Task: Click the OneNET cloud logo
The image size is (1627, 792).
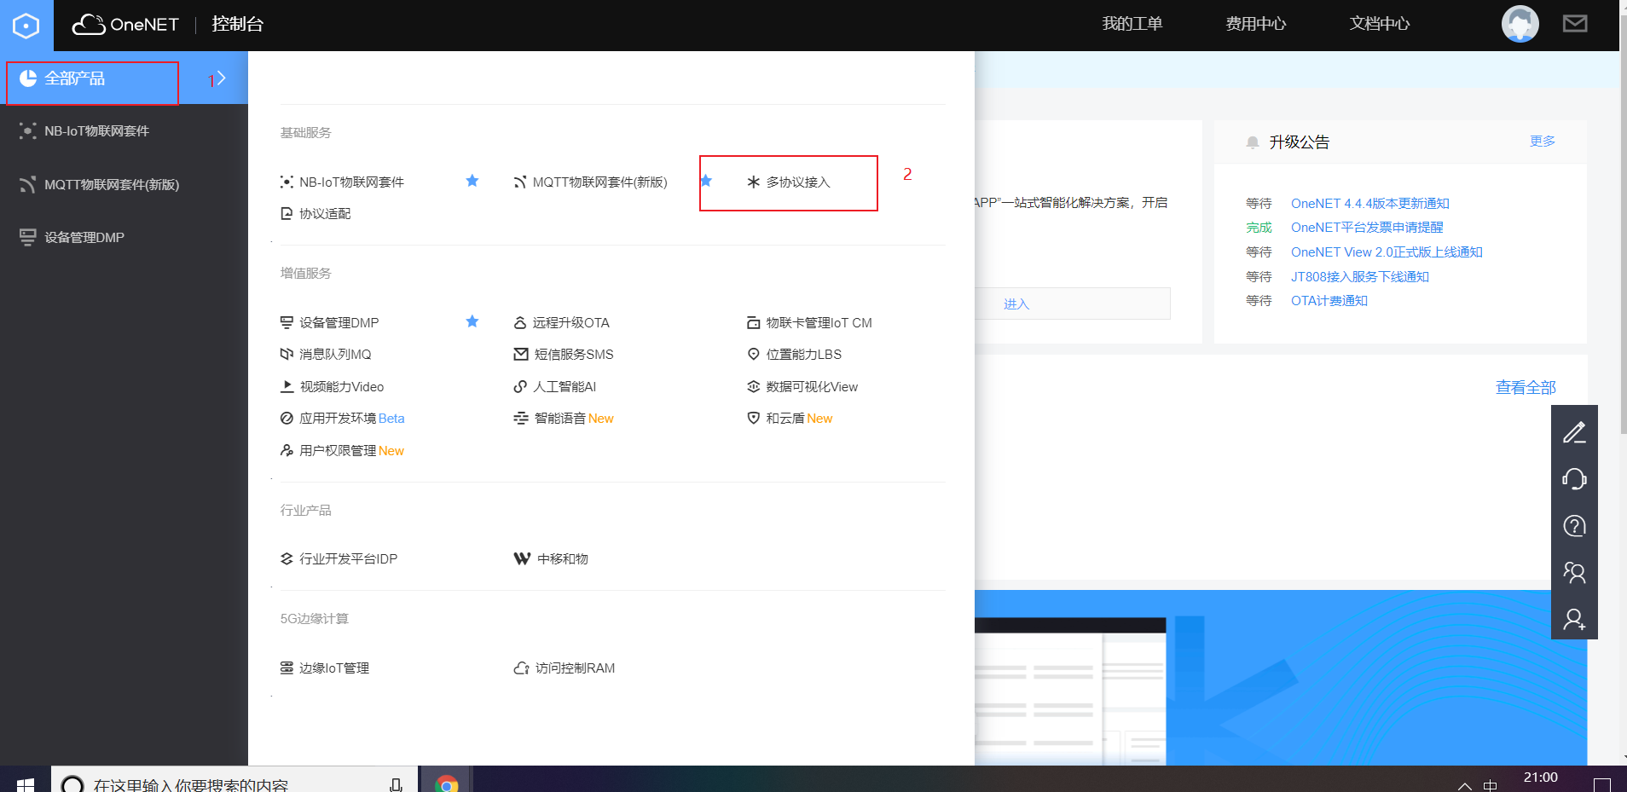Action: (x=125, y=24)
